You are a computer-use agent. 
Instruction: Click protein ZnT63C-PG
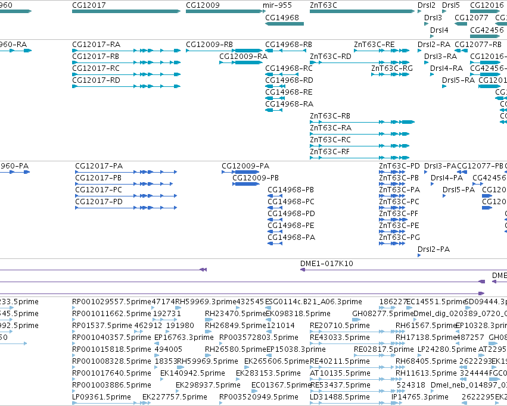392,243
